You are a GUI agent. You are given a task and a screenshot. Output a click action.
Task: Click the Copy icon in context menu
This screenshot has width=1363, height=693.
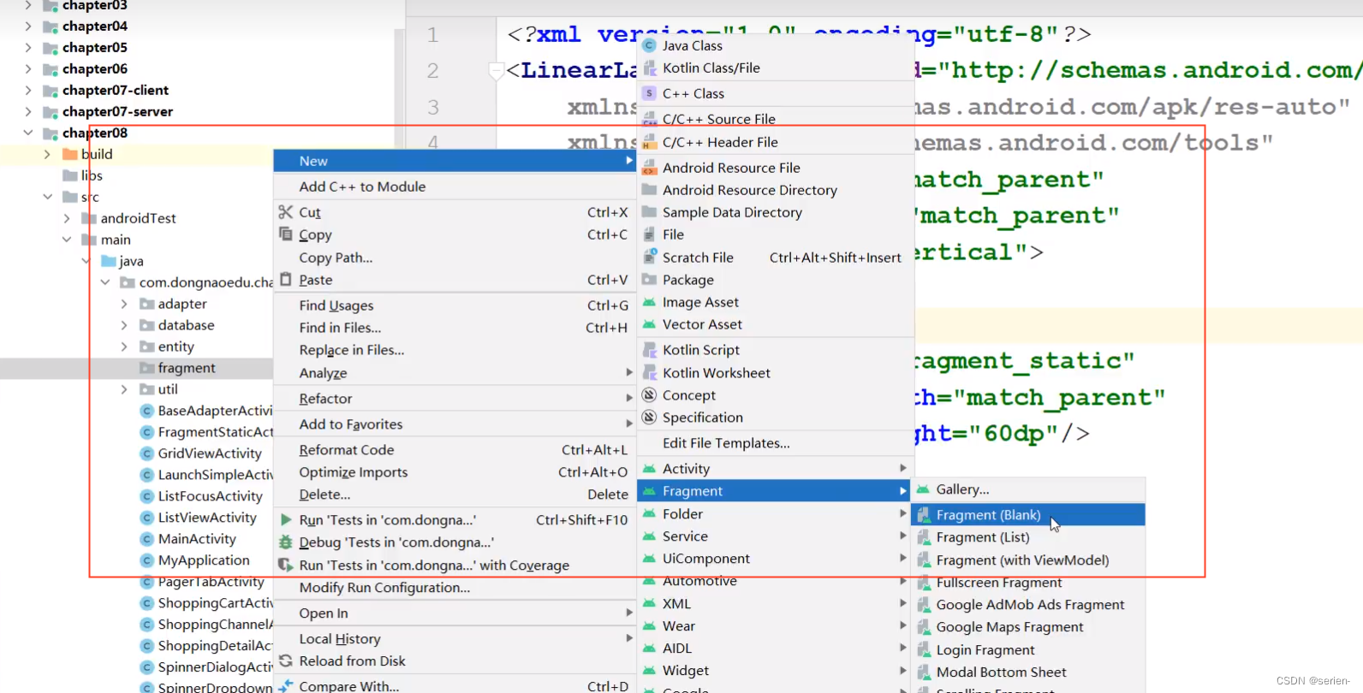pyautogui.click(x=286, y=234)
